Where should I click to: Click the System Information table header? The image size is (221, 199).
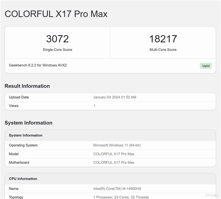pos(25,135)
